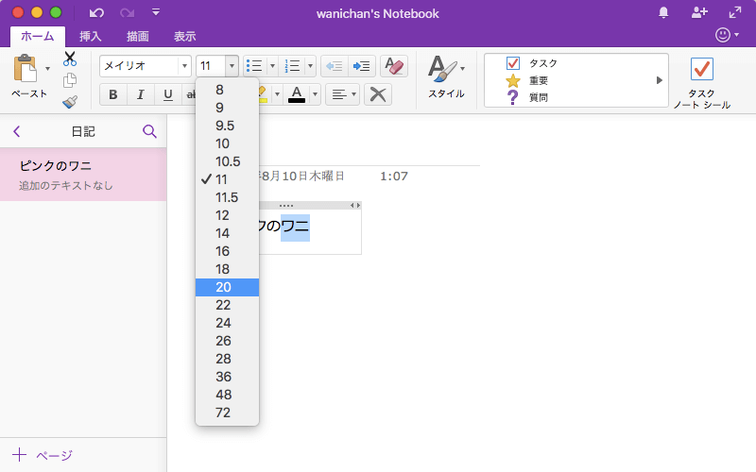Choose font size 9.5
Viewport: 756px width, 472px height.
[x=227, y=126]
